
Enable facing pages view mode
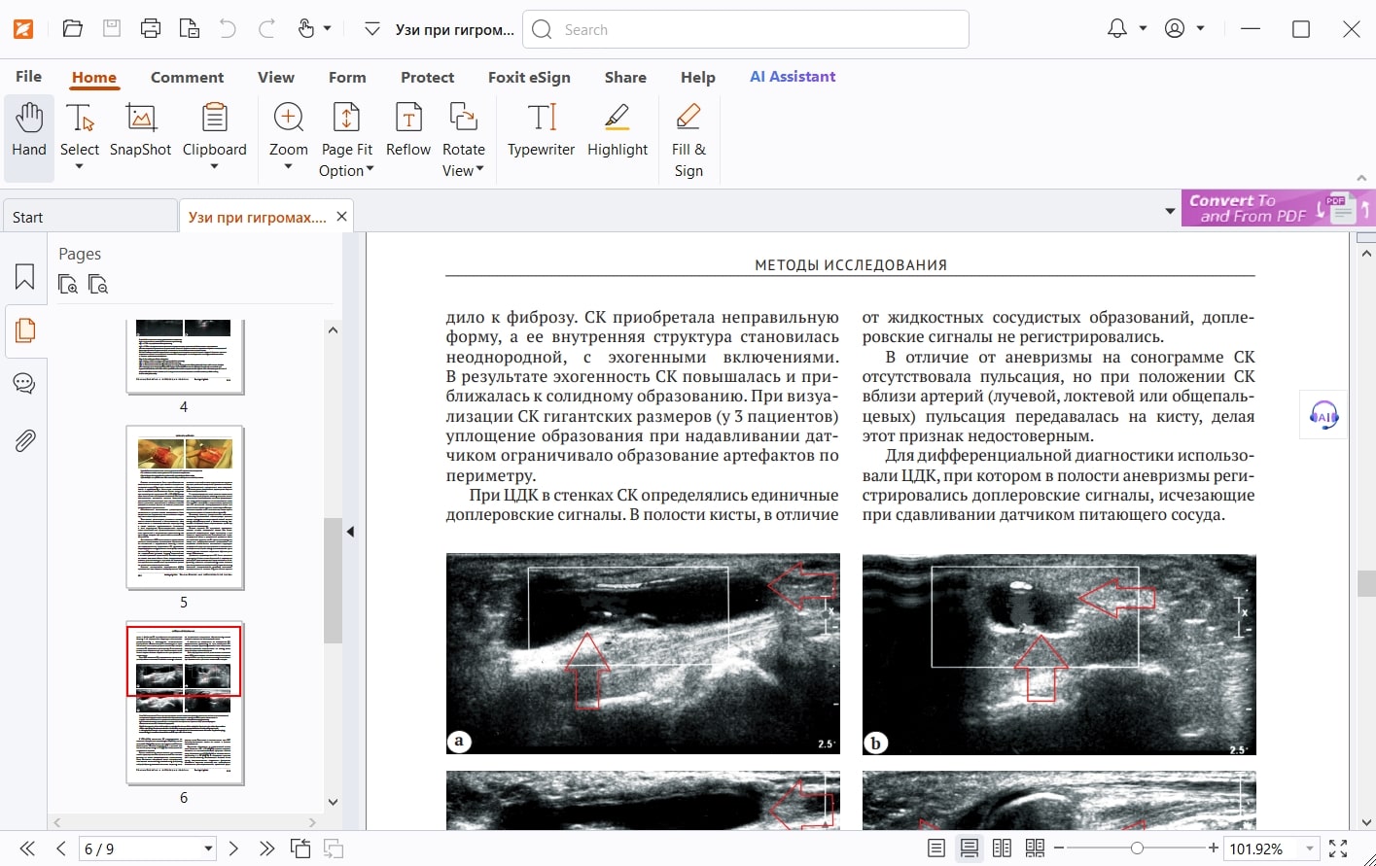click(1002, 849)
